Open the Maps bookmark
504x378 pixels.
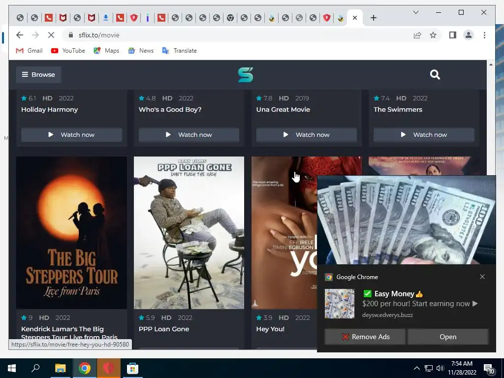(106, 51)
